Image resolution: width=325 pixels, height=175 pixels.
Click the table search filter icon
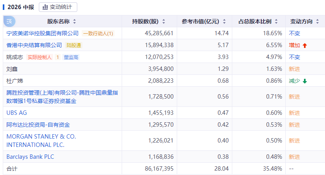10,21
